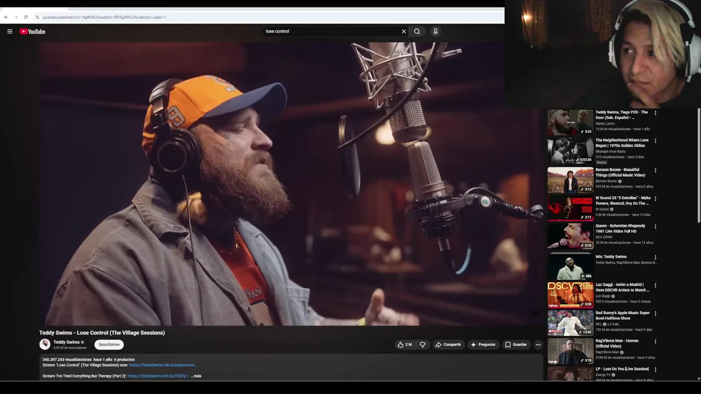This screenshot has height=394, width=701.
Task: Open Luz Gaggi Avión a Madrid thumbnail
Action: pos(570,295)
